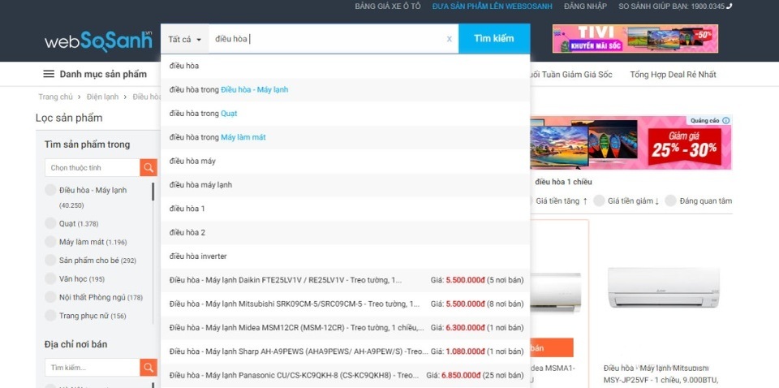Clear search text with the x icon
This screenshot has width=779, height=388.
coord(449,39)
